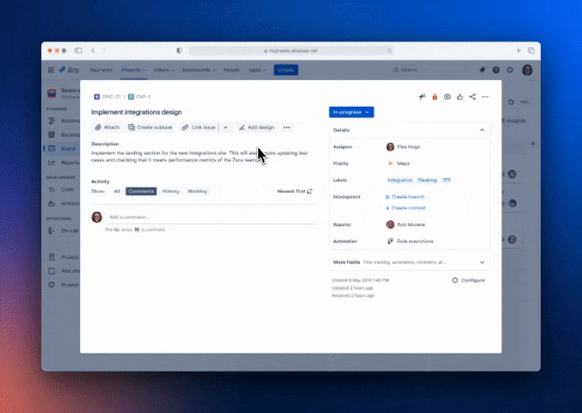
Task: Open the issue actions ellipsis menu
Action: tap(485, 97)
